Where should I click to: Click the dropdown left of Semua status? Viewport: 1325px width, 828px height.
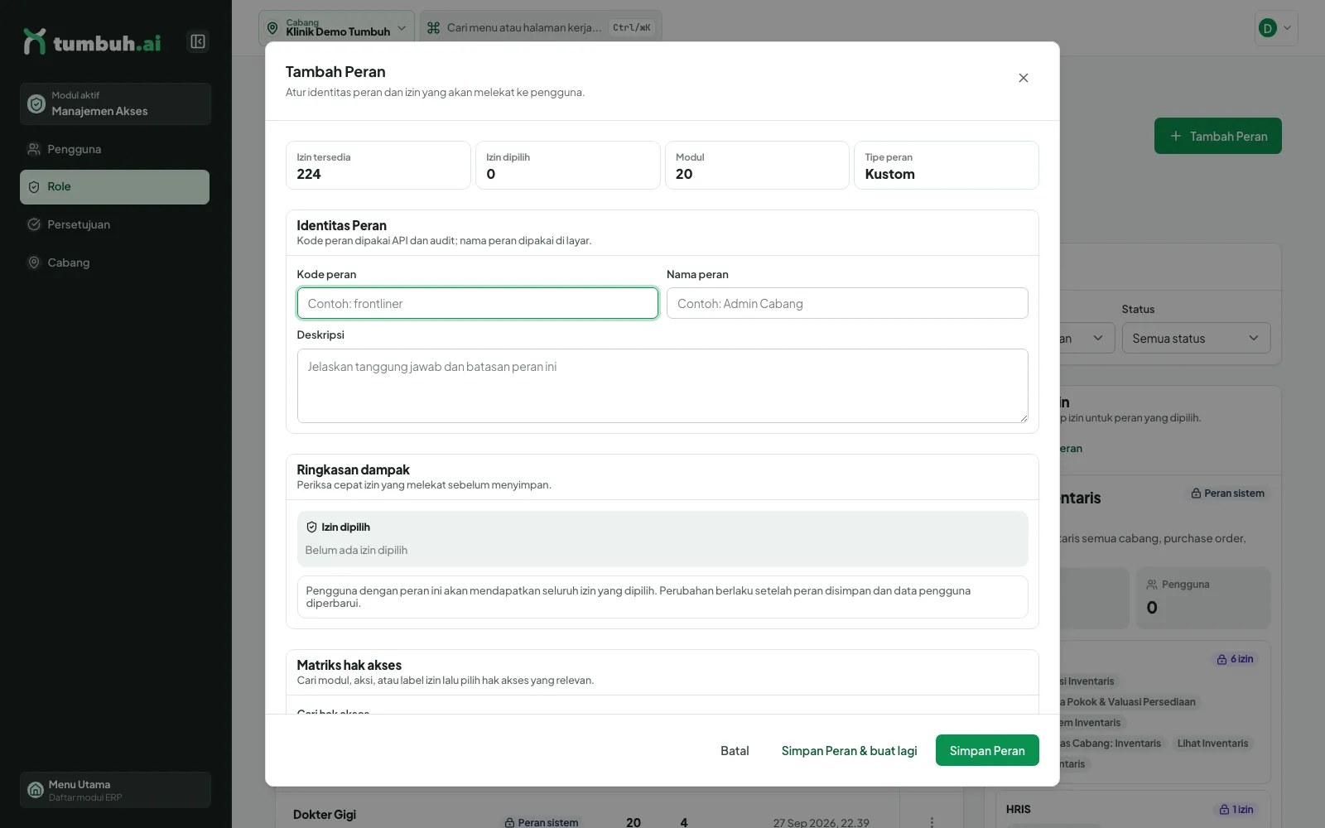1087,338
